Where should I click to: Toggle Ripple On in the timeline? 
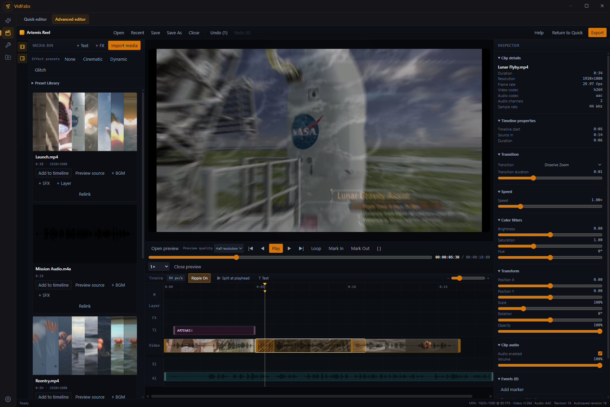[x=200, y=278]
